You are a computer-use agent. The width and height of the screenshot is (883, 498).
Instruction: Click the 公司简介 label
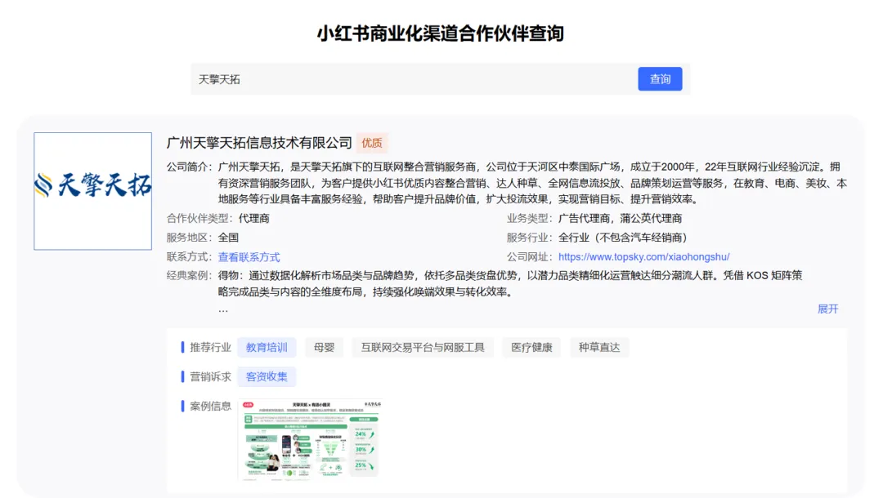(189, 167)
